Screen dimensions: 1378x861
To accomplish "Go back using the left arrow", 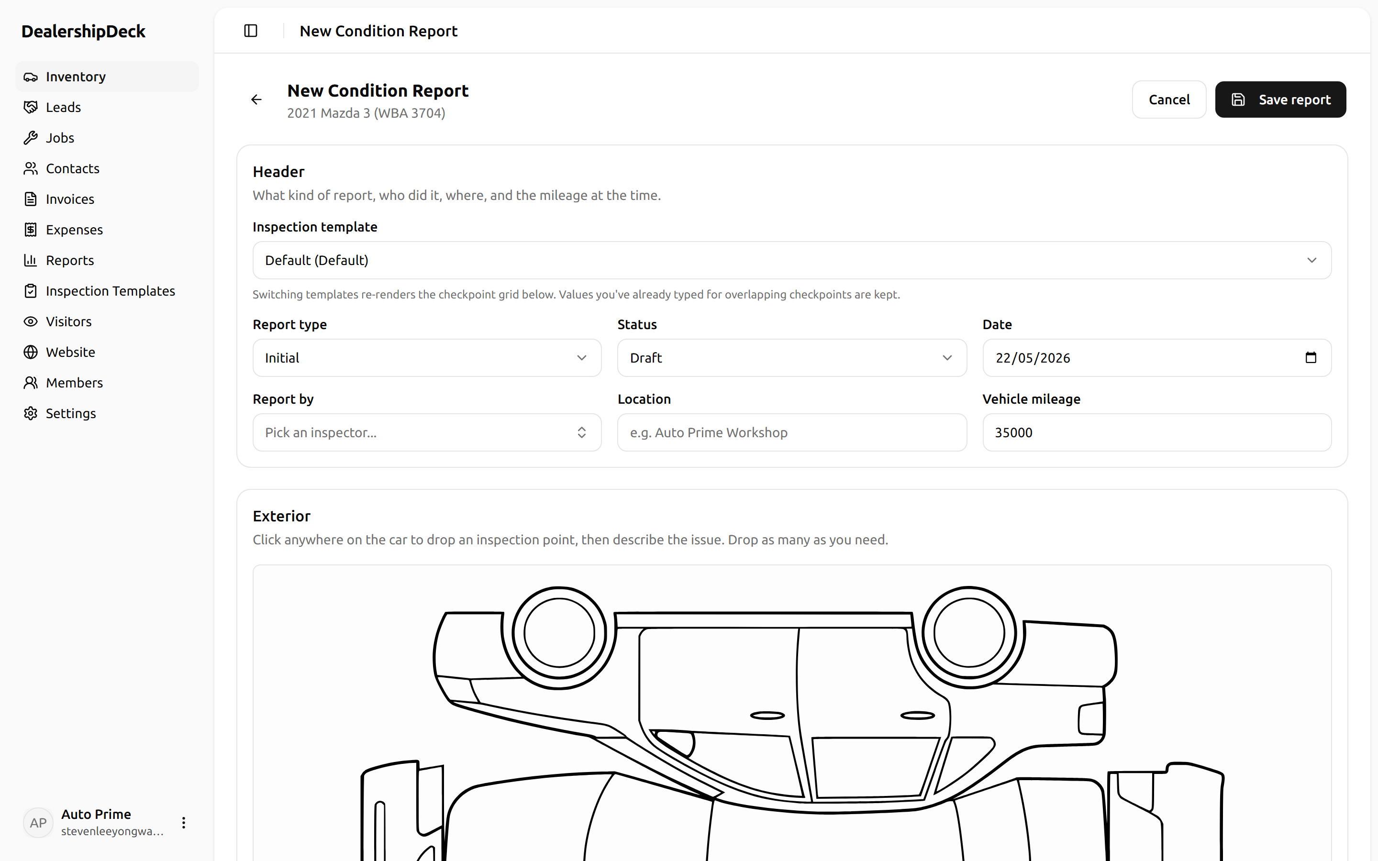I will (x=257, y=99).
